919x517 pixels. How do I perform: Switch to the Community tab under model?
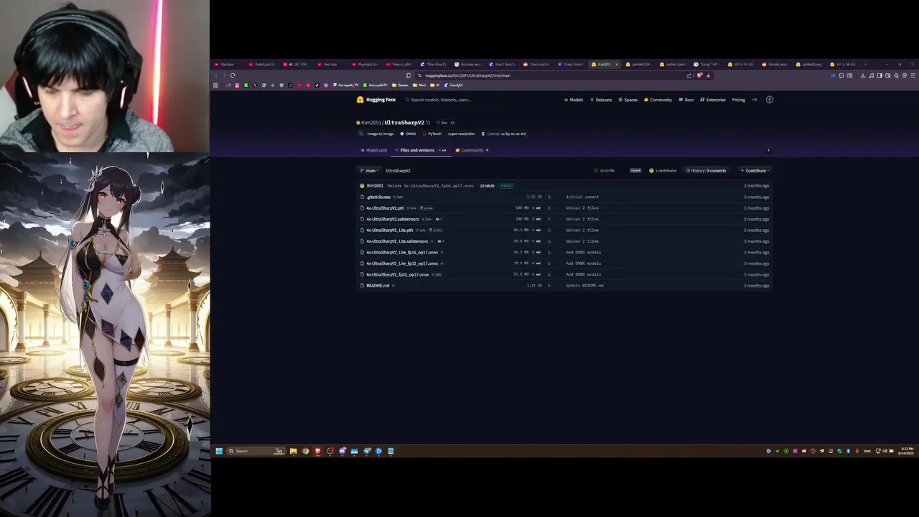(x=472, y=150)
